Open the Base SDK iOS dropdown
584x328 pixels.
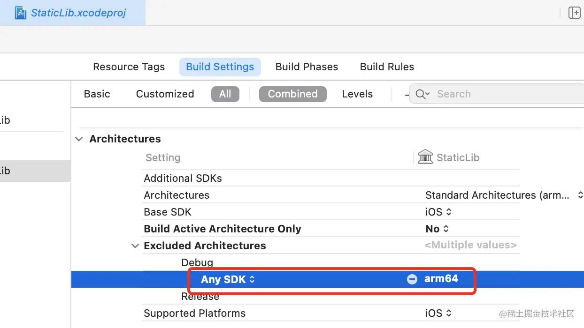click(438, 212)
